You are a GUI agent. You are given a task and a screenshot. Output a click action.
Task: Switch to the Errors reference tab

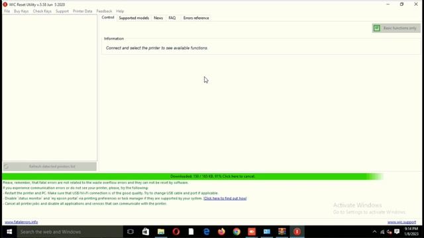[x=196, y=18]
